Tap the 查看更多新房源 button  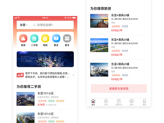pyautogui.click(x=119, y=89)
